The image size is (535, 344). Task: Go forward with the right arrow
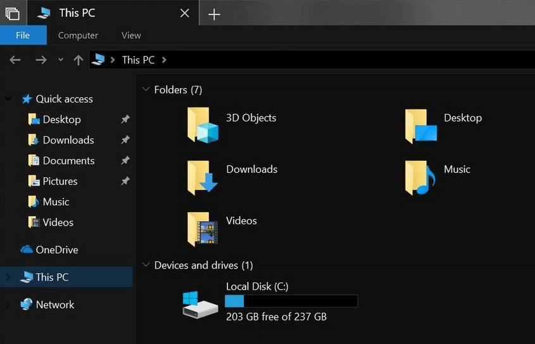pos(41,60)
